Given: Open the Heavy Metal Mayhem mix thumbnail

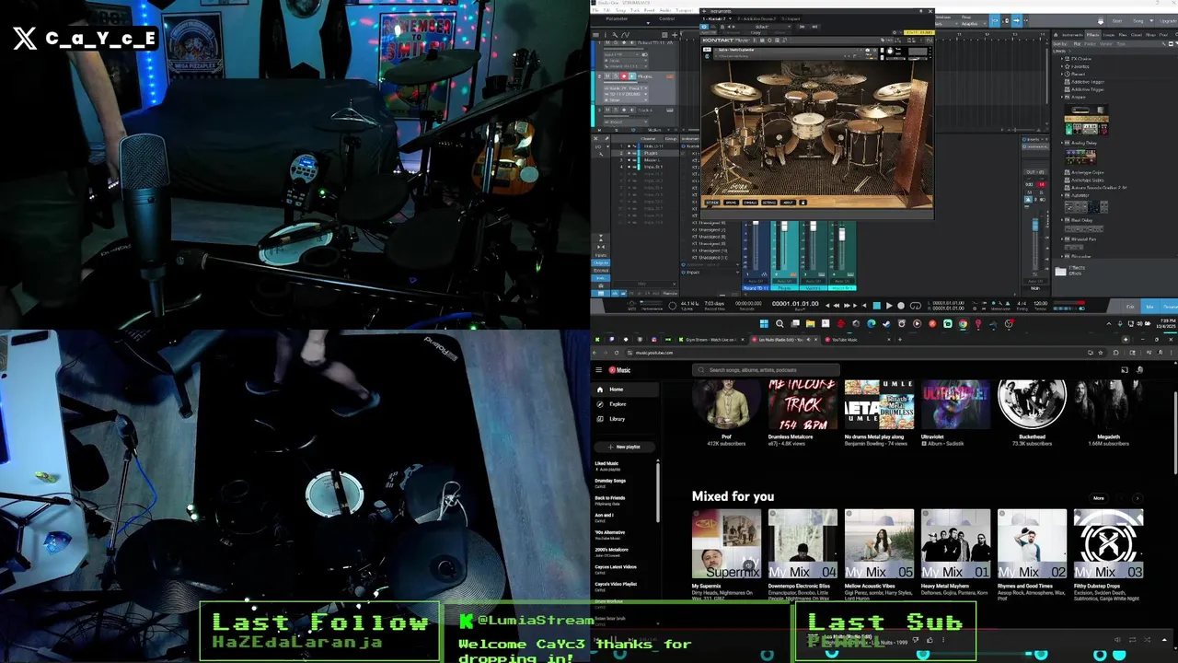Looking at the screenshot, I should coord(955,543).
